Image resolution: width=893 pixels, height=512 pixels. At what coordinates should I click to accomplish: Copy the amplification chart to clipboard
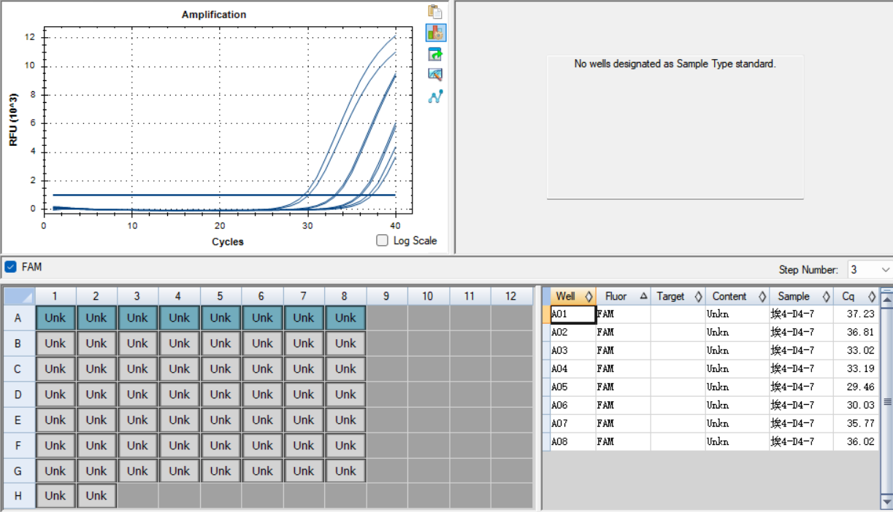point(435,12)
